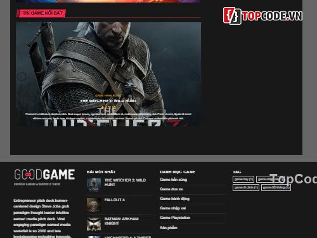This screenshot has width=317, height=238.
Task: Click the 'TAG' footer heading
Action: coord(237,172)
